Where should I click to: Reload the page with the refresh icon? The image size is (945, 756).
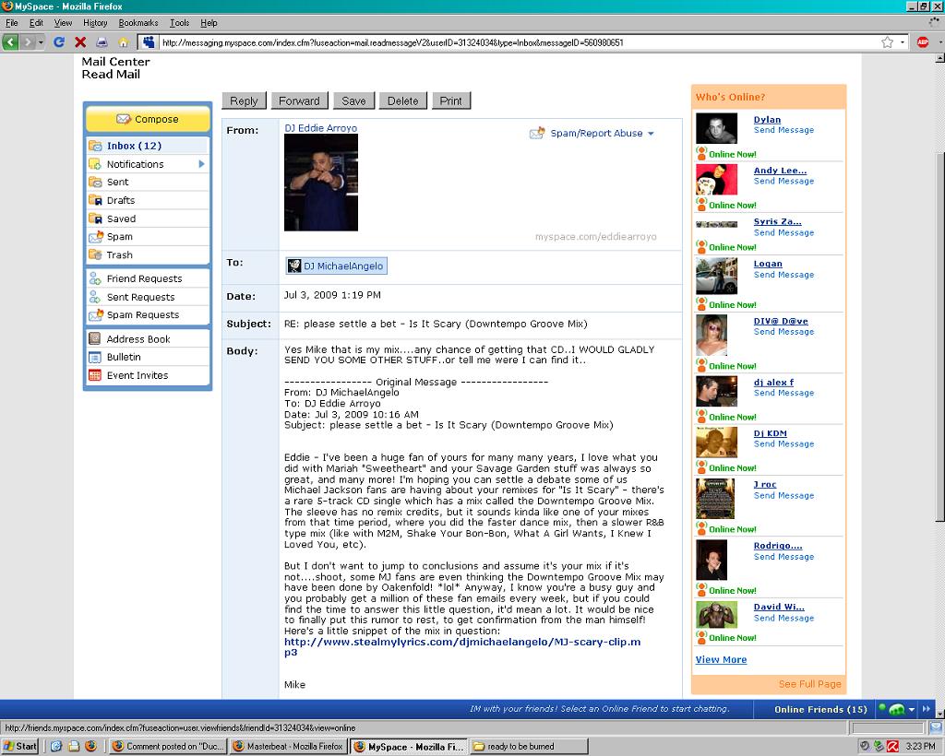click(59, 42)
